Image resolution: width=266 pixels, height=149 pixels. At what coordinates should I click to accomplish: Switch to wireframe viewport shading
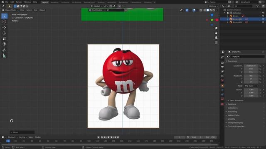click(x=205, y=10)
